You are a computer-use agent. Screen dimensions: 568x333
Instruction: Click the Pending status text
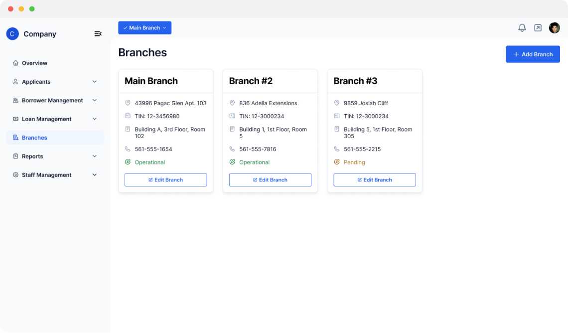click(x=354, y=162)
